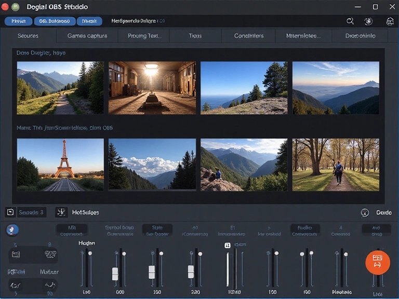Select the pine tree and sea view thumbnail
This screenshot has width=399, height=299.
coord(244,88)
